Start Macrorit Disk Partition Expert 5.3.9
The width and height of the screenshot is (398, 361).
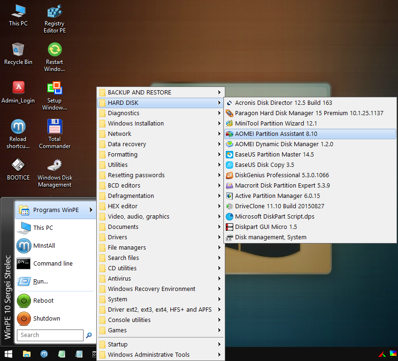point(310,185)
